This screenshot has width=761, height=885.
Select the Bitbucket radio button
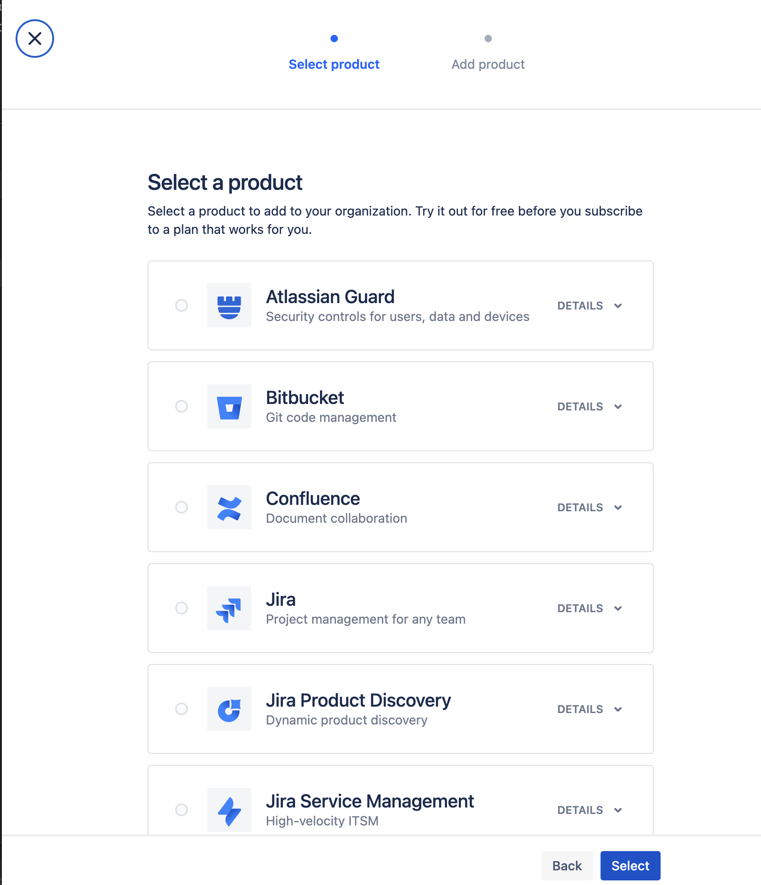tap(182, 406)
